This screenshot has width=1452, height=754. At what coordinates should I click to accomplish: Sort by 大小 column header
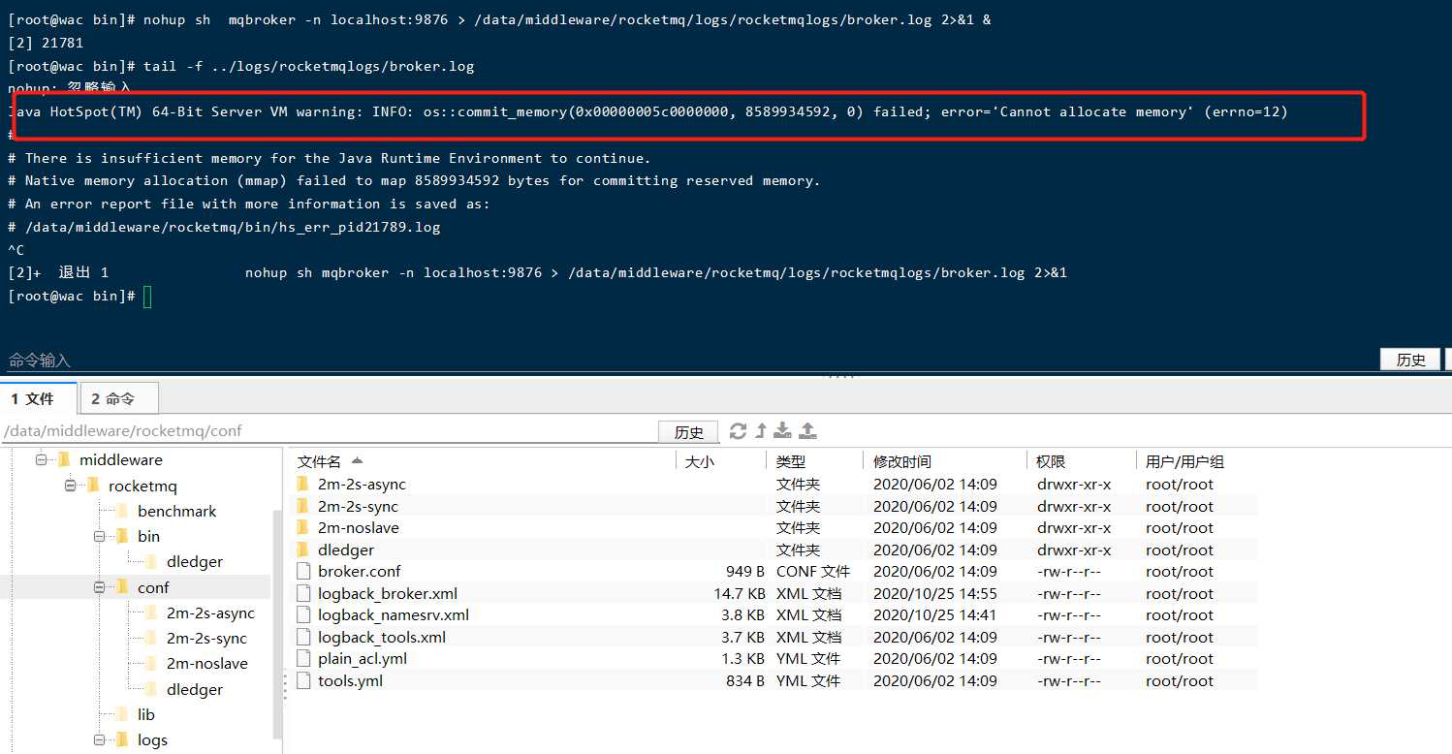click(x=699, y=461)
